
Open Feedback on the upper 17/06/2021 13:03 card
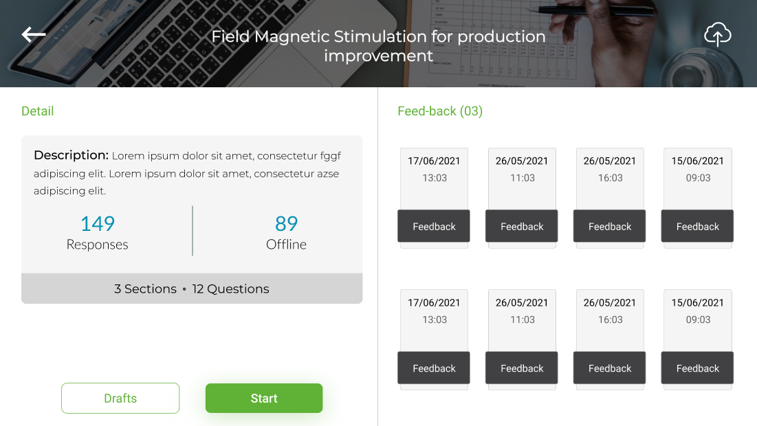click(434, 227)
